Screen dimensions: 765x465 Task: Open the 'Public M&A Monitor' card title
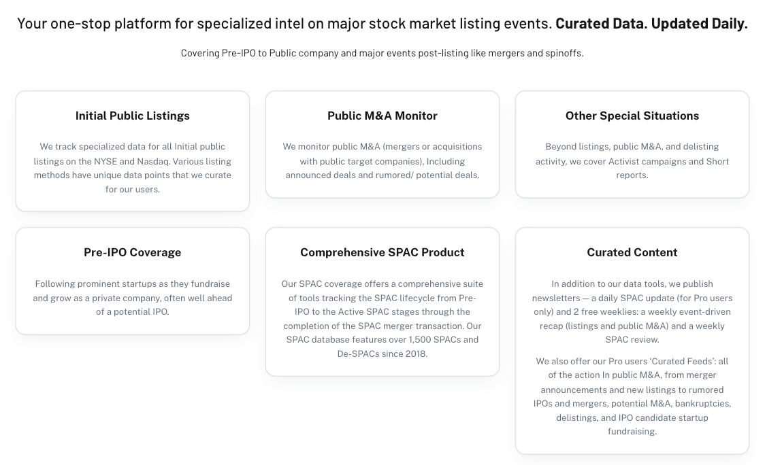click(x=382, y=116)
